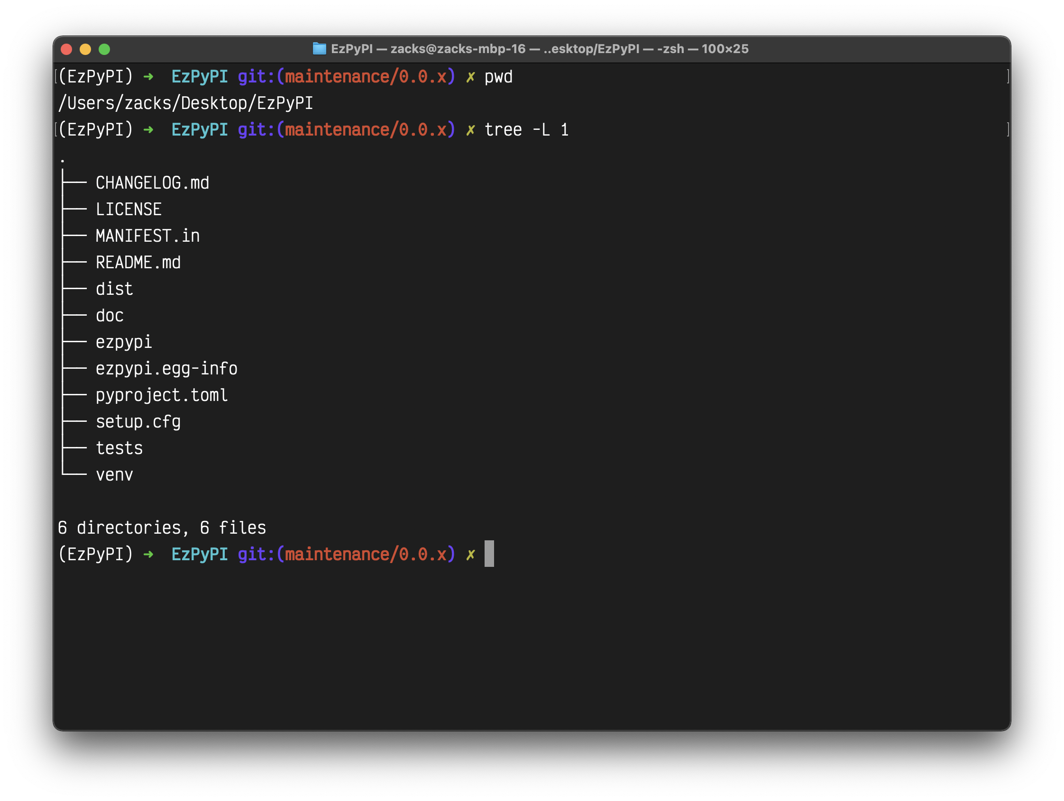This screenshot has height=801, width=1064.
Task: Click the folder icon in the title bar
Action: point(319,49)
